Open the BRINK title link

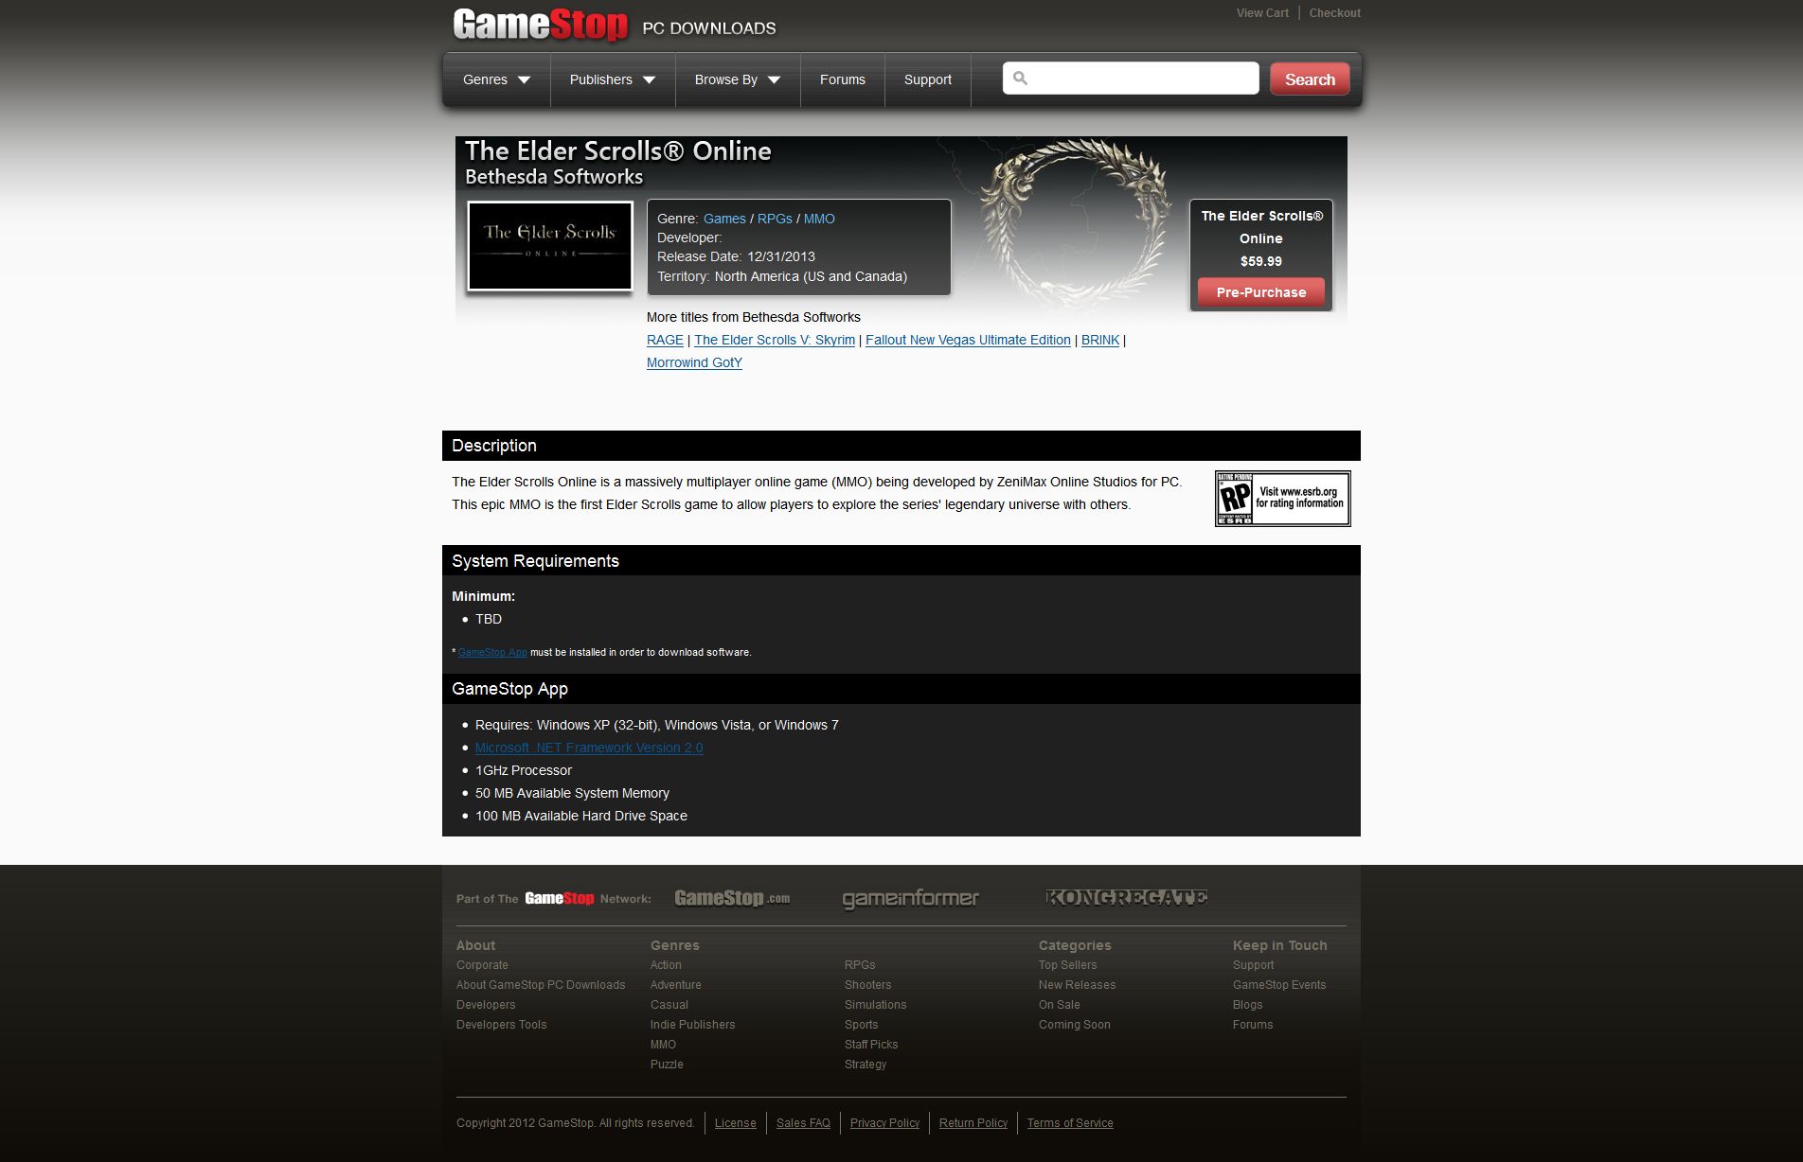tap(1100, 340)
